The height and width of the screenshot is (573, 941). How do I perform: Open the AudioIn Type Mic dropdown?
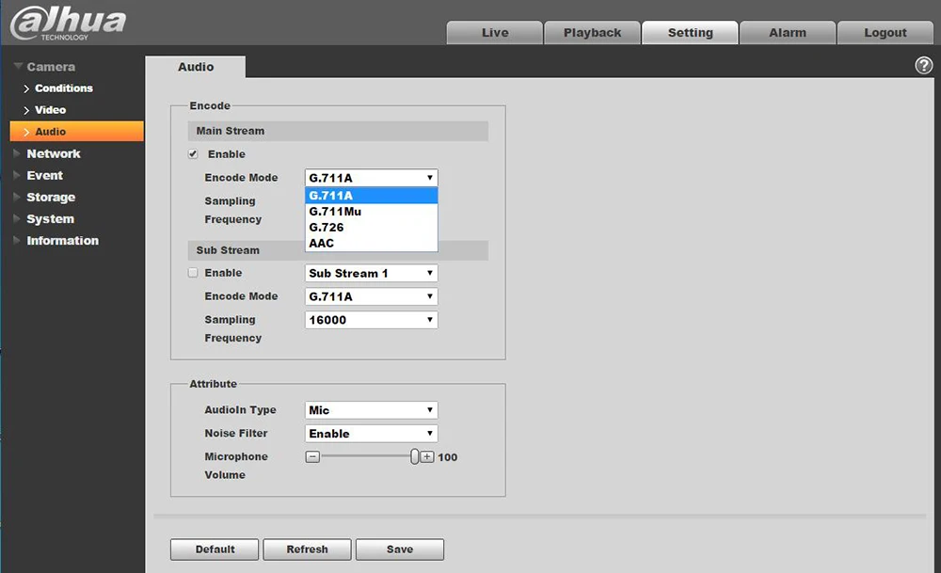(x=371, y=410)
